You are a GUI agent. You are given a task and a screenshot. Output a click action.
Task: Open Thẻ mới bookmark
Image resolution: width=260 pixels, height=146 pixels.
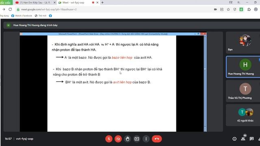41,16
